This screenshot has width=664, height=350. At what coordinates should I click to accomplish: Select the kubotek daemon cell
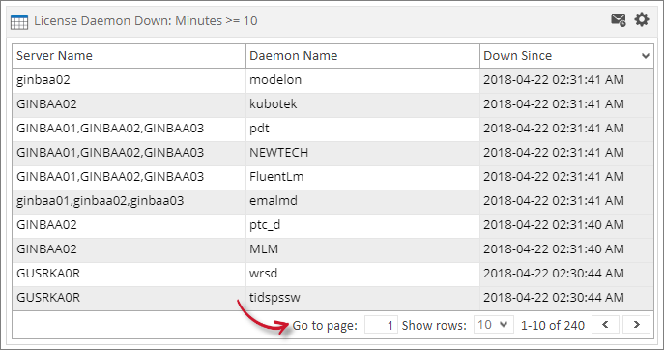362,104
